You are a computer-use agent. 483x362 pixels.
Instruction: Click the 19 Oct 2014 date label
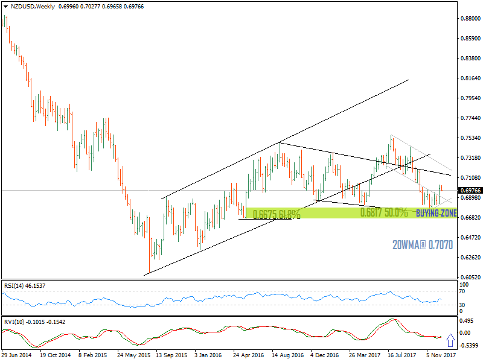56,355
